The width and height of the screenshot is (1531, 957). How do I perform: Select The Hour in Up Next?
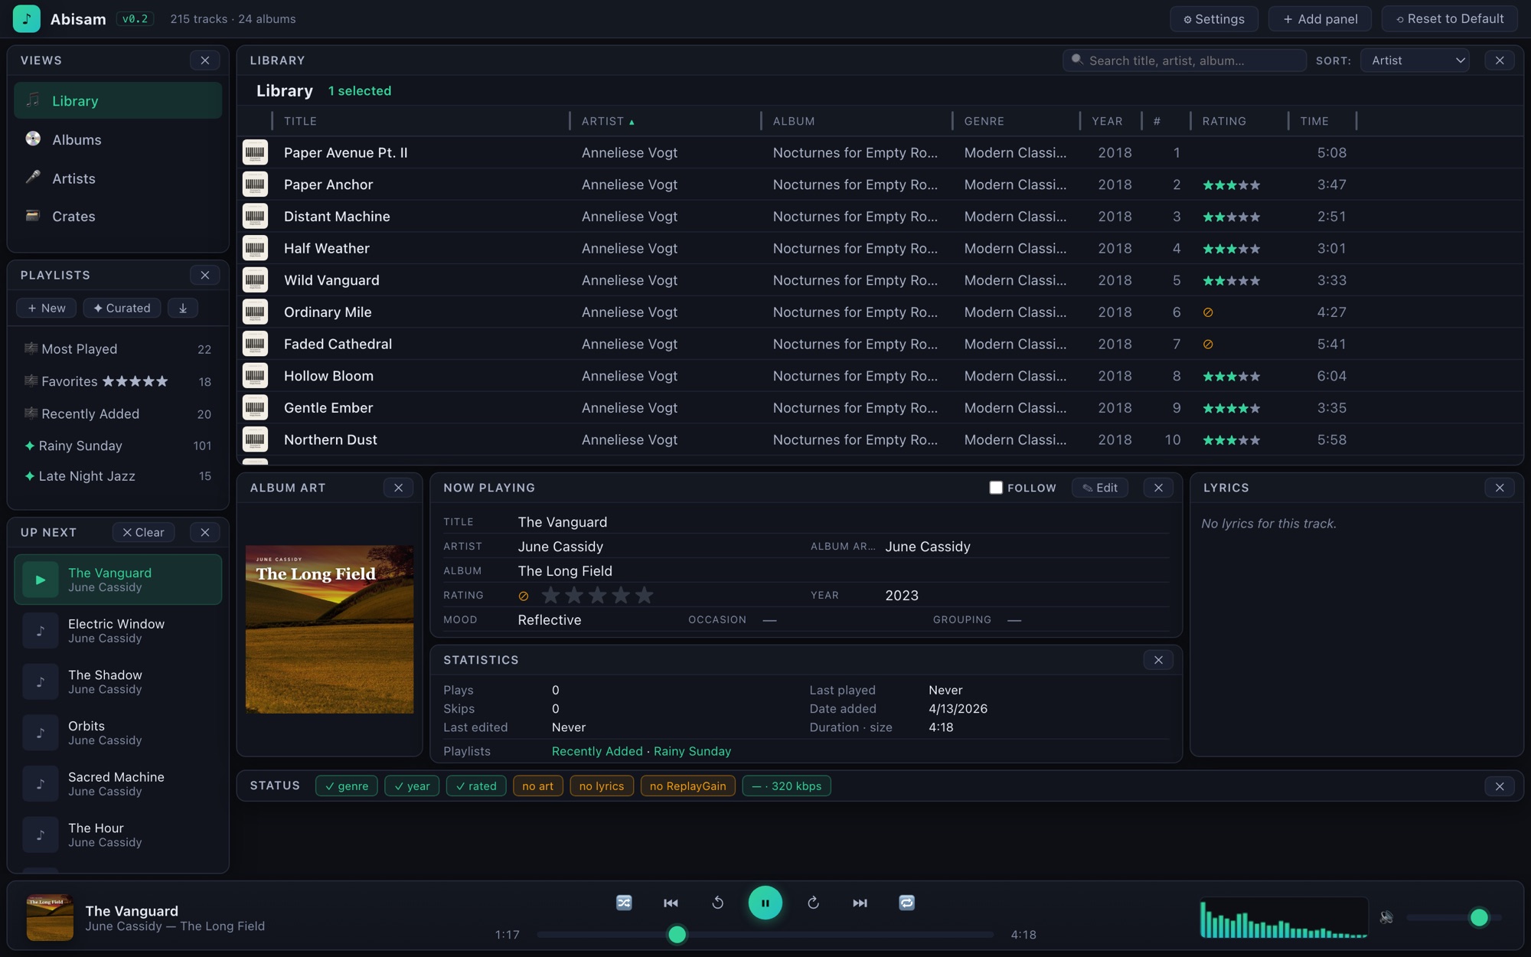(x=118, y=835)
